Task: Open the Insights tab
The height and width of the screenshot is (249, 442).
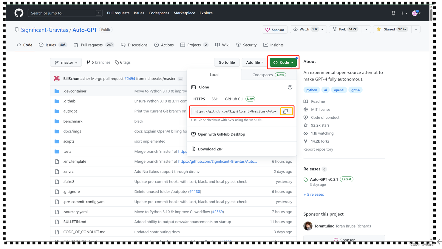Action: 273,45
